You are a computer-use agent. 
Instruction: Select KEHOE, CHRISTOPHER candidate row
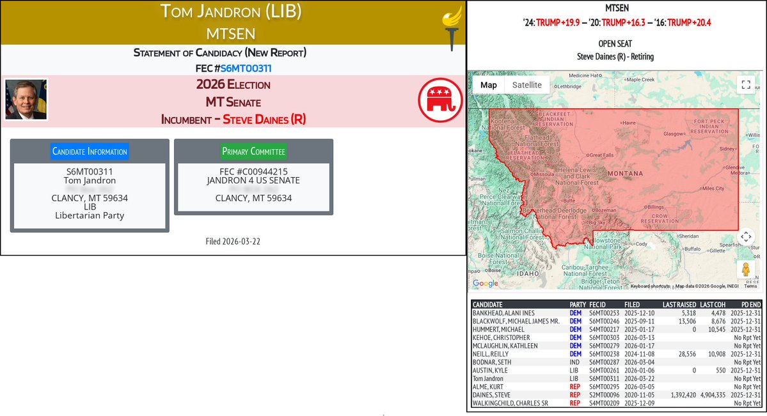tap(616, 337)
